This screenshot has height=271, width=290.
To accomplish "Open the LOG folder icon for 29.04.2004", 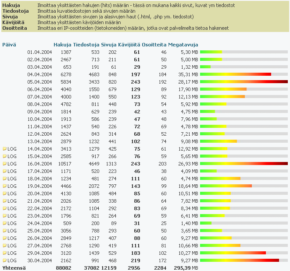I will pos(5,253).
